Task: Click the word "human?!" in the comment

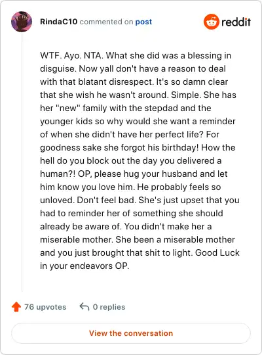Action: point(58,174)
